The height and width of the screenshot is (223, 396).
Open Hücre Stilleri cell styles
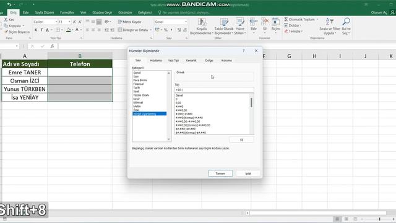click(x=239, y=26)
